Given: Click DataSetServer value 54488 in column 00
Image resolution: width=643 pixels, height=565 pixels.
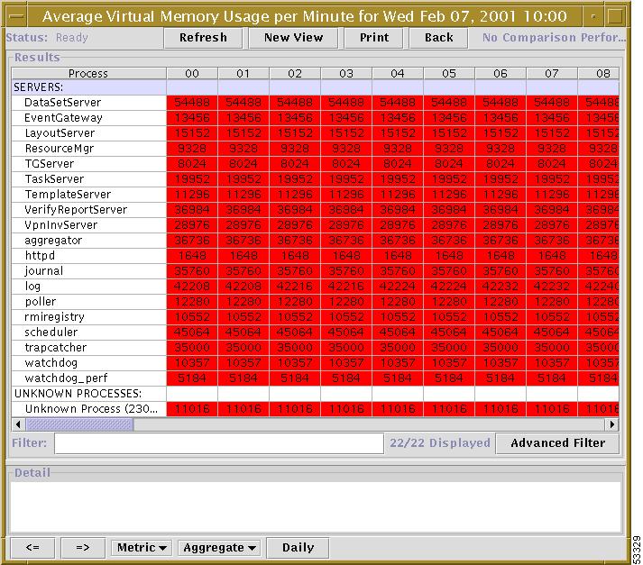Looking at the screenshot, I should (192, 103).
